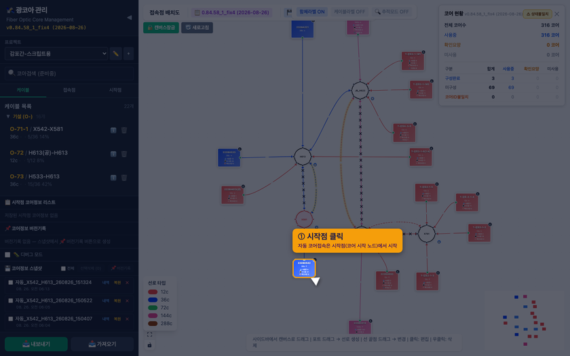The height and width of the screenshot is (356, 570).
Task: Collapse the sidebar with the left arrow icon
Action: [x=129, y=18]
